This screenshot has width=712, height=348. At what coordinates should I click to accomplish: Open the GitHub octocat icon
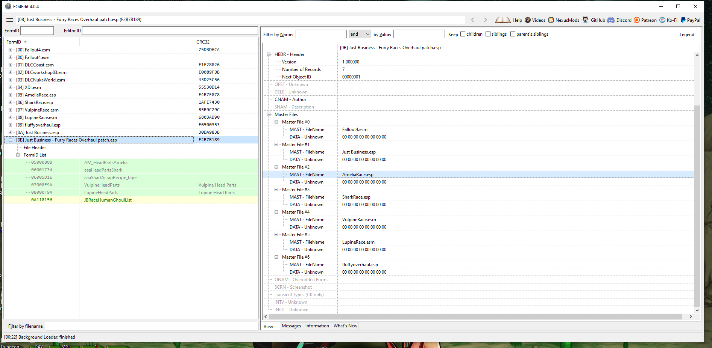point(585,20)
